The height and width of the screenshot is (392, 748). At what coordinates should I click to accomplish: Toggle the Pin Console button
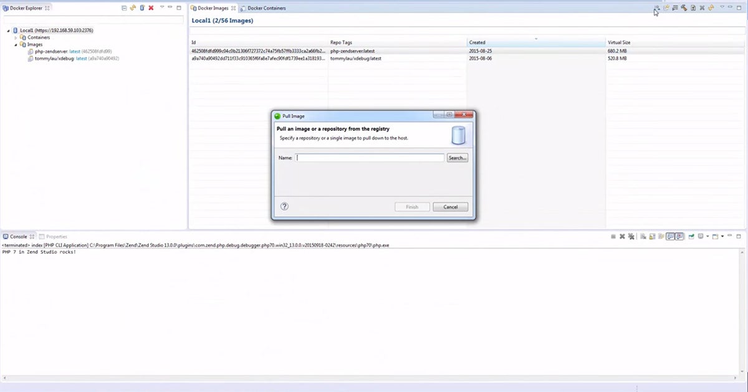click(691, 236)
